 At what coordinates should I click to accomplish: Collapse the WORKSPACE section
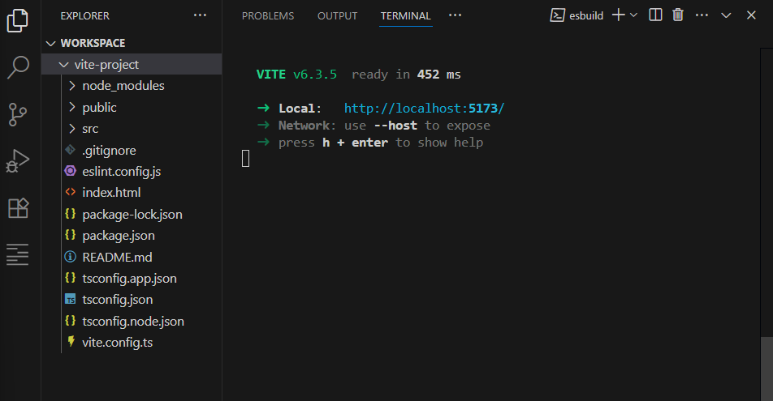132,43
